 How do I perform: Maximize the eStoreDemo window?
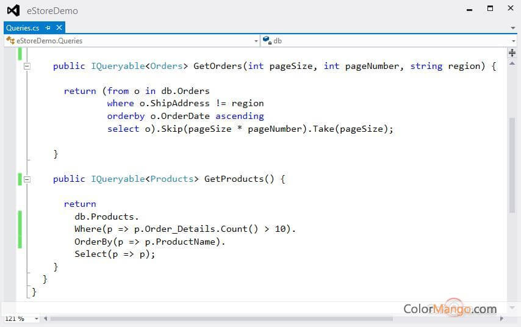(x=490, y=9)
